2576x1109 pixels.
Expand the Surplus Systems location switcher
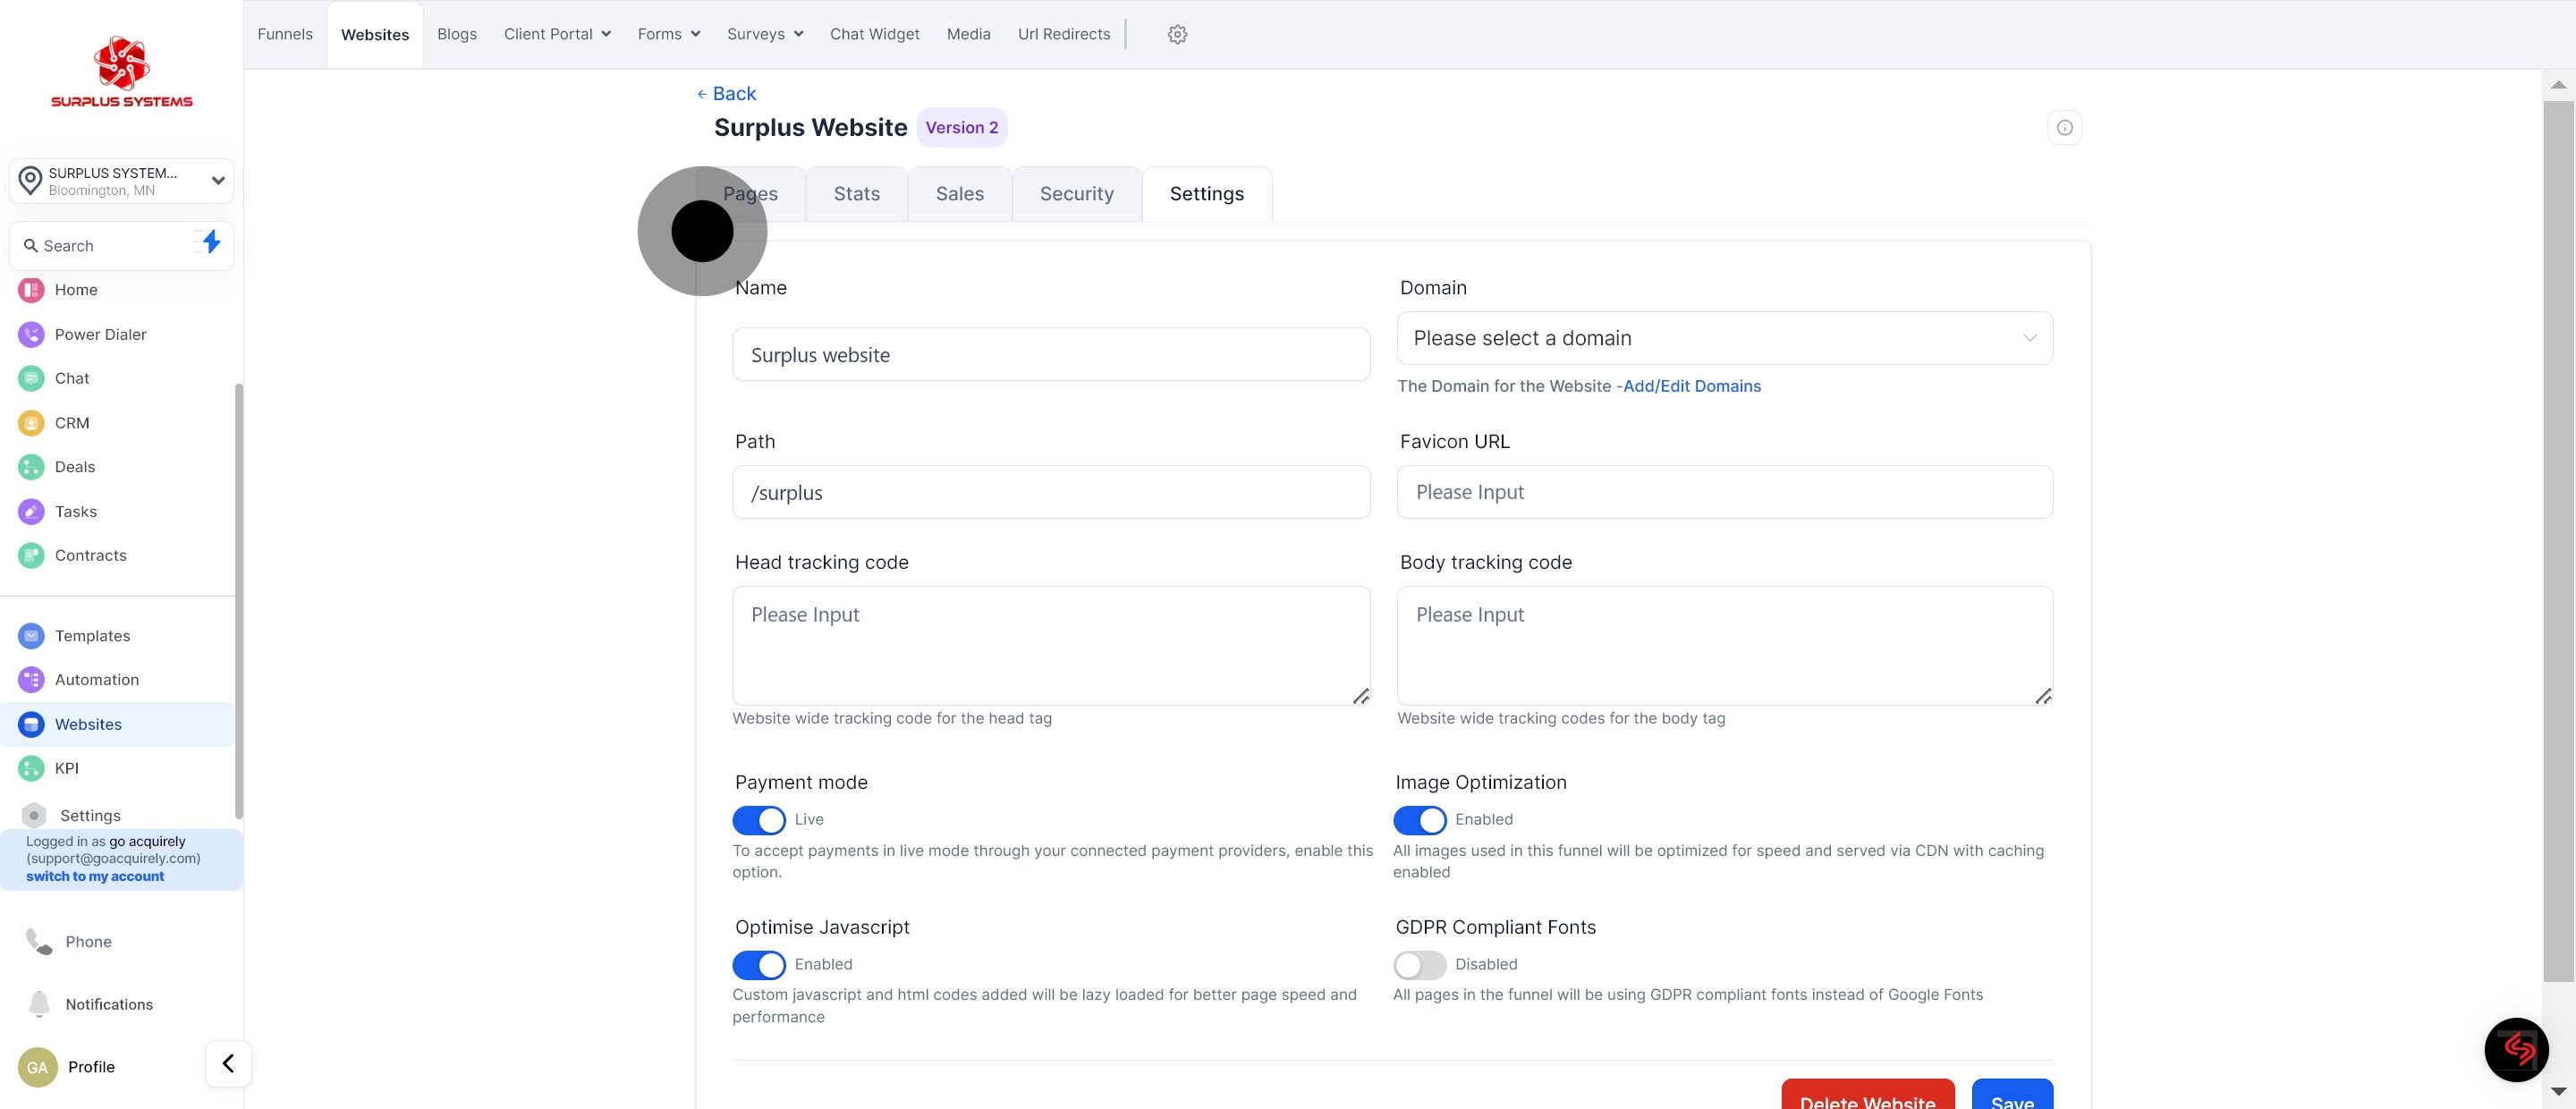[122, 181]
